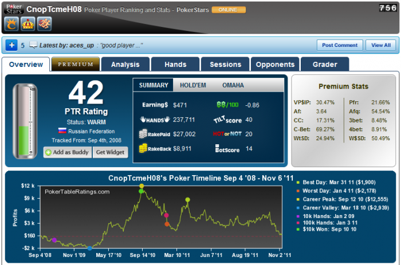Click the View All comments button
Image resolution: width=401 pixels, height=265 pixels.
[x=381, y=45]
